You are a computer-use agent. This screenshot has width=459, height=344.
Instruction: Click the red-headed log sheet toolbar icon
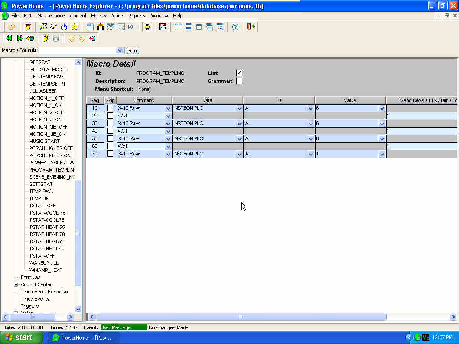pos(163,27)
